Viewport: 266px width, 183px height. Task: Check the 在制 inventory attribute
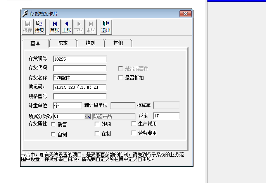coord(97,134)
